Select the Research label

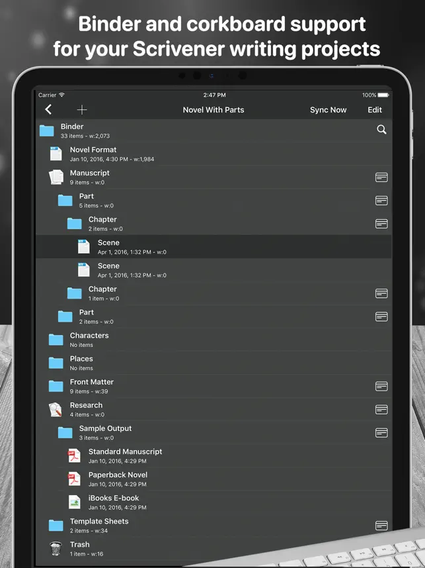click(x=86, y=405)
